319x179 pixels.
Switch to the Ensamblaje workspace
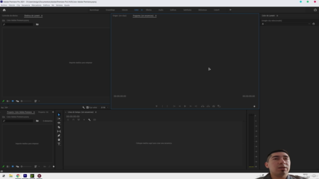pyautogui.click(x=110, y=10)
